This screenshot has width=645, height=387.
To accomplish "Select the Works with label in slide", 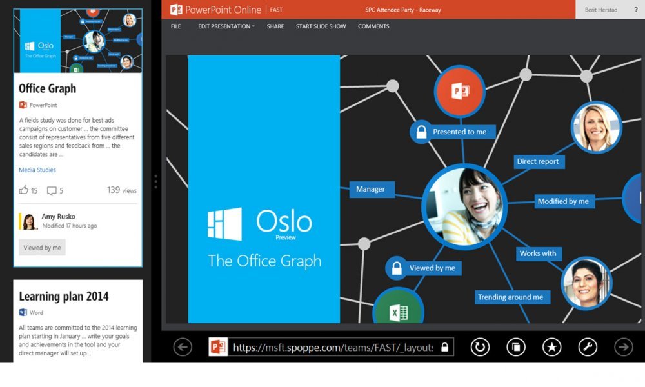I will [x=538, y=253].
